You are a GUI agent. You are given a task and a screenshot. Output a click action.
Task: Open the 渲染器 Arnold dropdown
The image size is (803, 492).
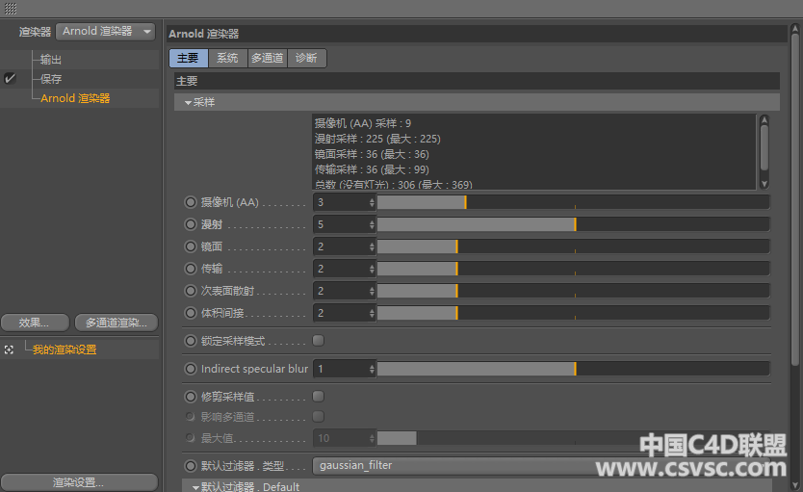(x=106, y=32)
